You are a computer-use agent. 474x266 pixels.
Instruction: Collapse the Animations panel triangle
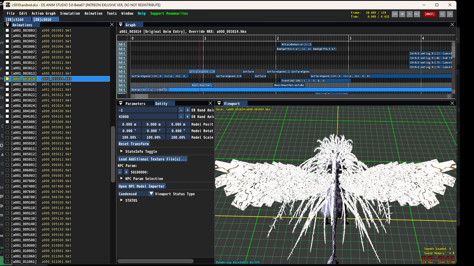pyautogui.click(x=8, y=25)
